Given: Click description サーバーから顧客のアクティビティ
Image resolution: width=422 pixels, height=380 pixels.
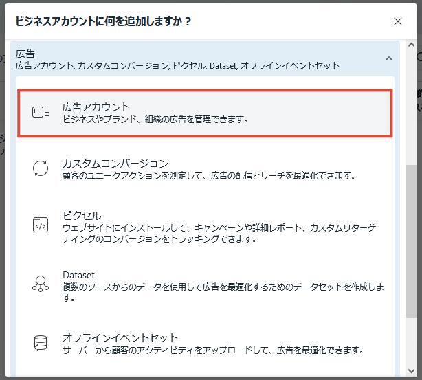Looking at the screenshot, I should tap(213, 350).
